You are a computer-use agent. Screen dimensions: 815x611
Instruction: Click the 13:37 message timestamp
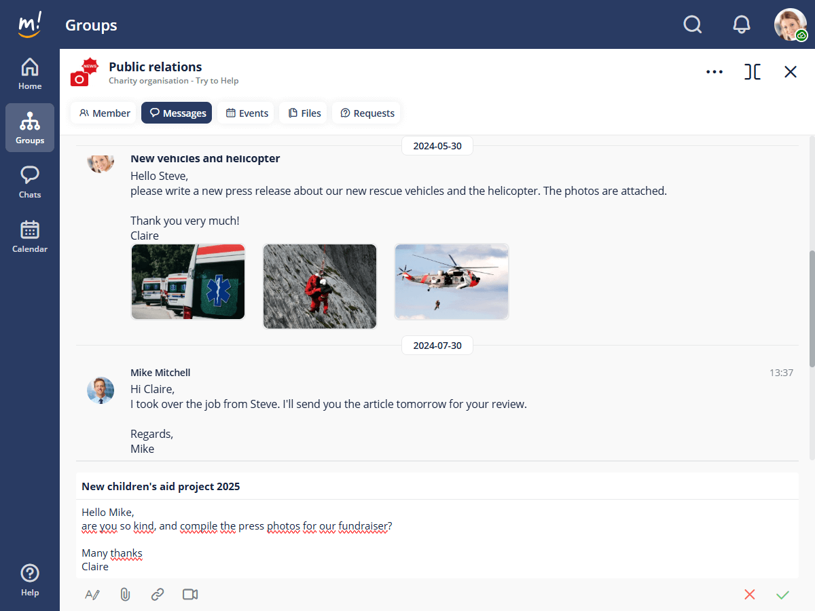point(781,373)
